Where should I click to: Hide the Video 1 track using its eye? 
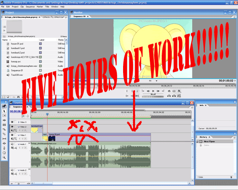pos(12,135)
